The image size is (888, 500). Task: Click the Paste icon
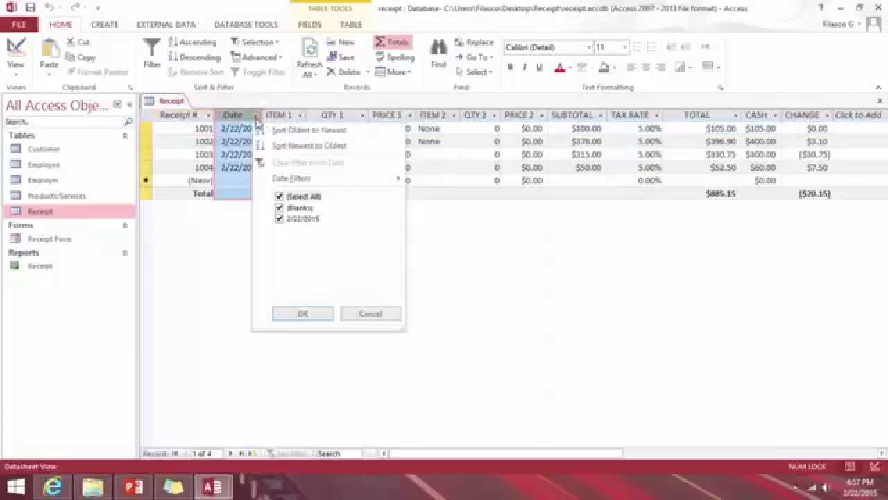(x=49, y=49)
